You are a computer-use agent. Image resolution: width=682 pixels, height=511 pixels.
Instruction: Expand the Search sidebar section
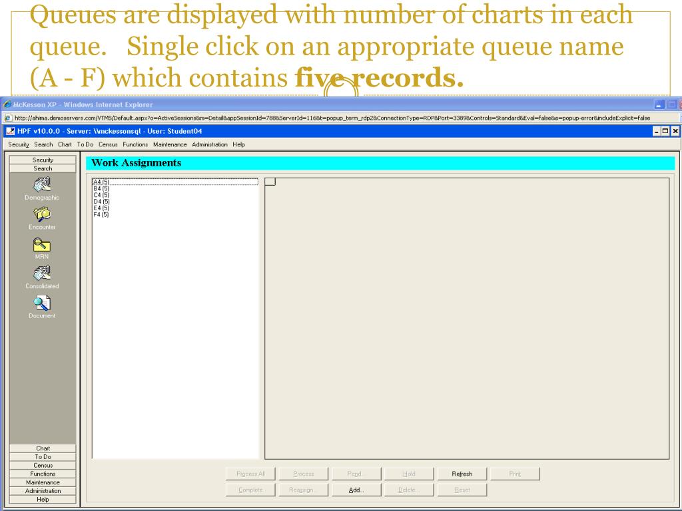[43, 168]
